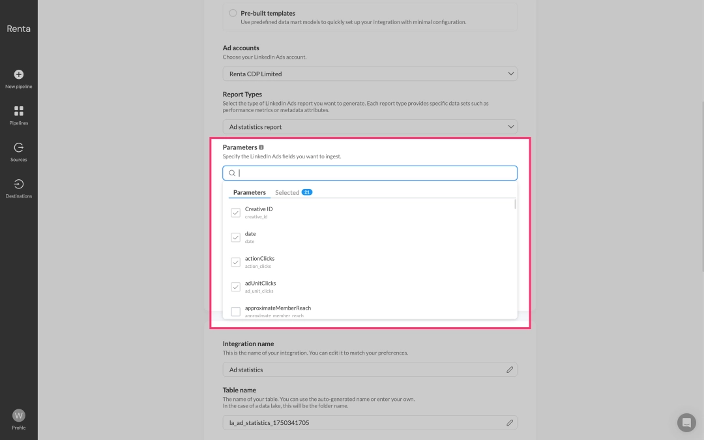Viewport: 704px width, 440px height.
Task: Switch to the Parameters tab
Action: [250, 192]
